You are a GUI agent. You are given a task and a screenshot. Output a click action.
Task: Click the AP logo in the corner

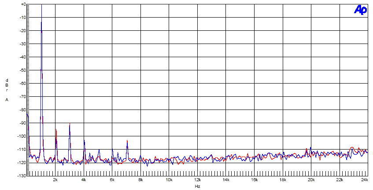click(x=360, y=10)
